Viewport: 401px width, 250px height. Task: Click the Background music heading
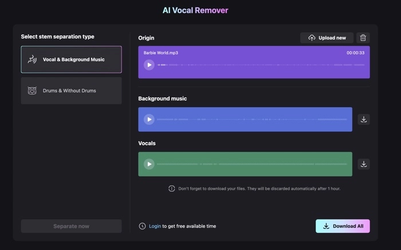(162, 99)
